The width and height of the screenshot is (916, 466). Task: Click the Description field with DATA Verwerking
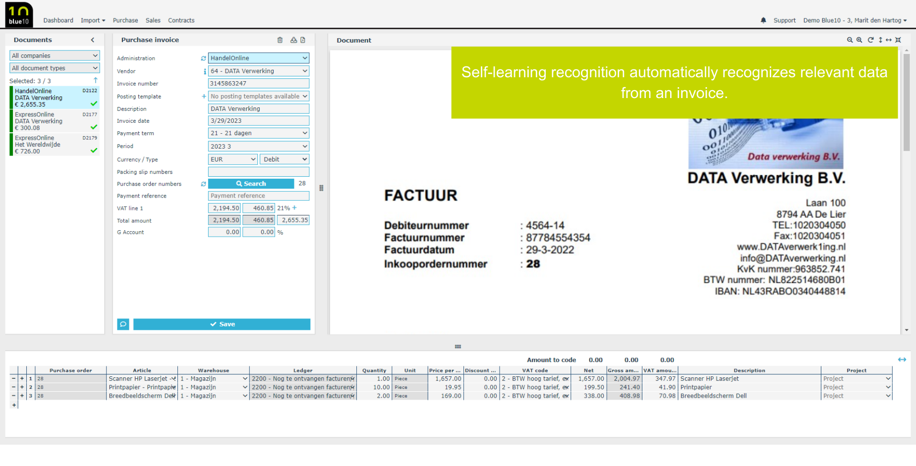(x=259, y=109)
